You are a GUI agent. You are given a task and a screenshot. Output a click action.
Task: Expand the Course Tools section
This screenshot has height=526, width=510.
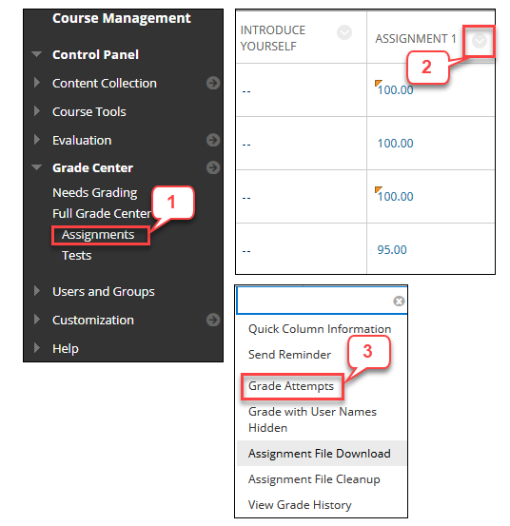click(x=37, y=111)
